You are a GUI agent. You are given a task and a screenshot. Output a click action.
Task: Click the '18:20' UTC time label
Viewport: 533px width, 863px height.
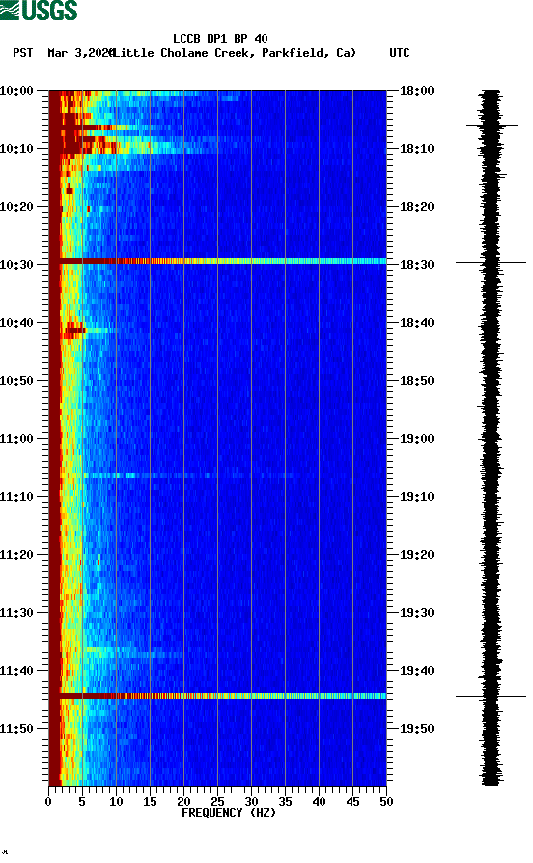[x=416, y=207]
